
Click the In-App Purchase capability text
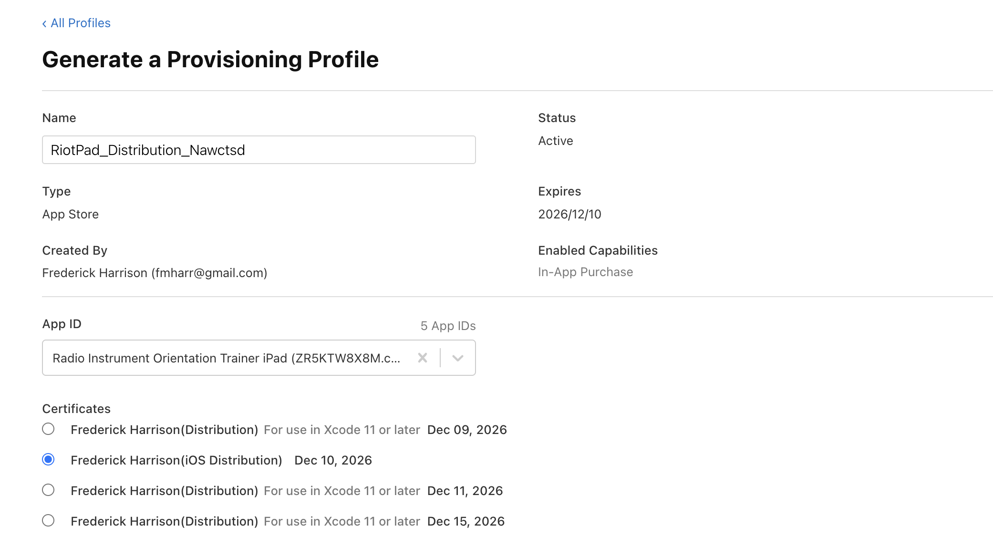click(x=585, y=272)
